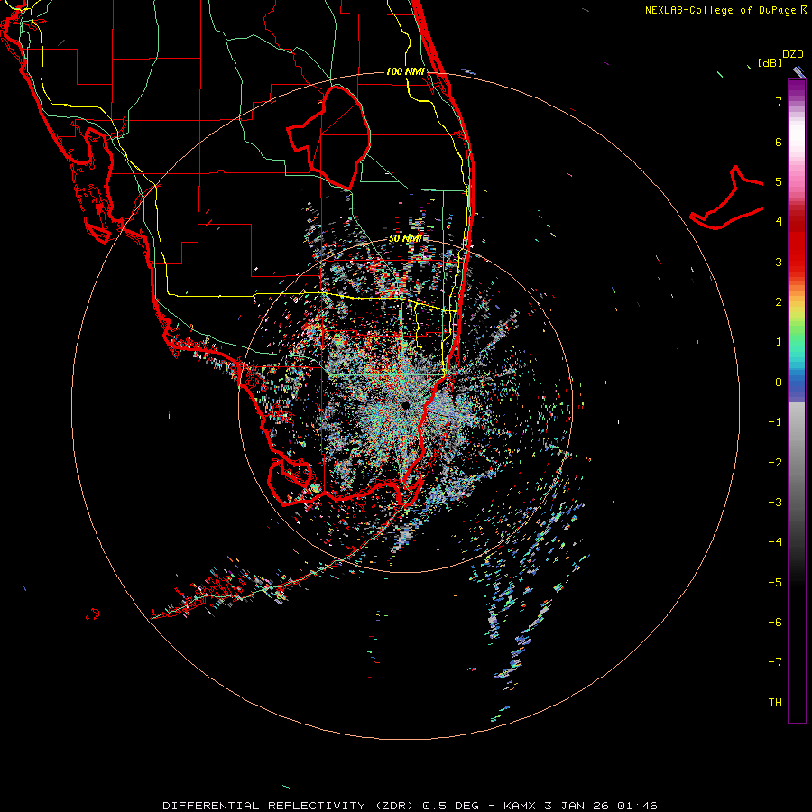Click the Bahamas island outline at the right edge
Image resolution: width=812 pixels, height=812 pixels.
[727, 198]
